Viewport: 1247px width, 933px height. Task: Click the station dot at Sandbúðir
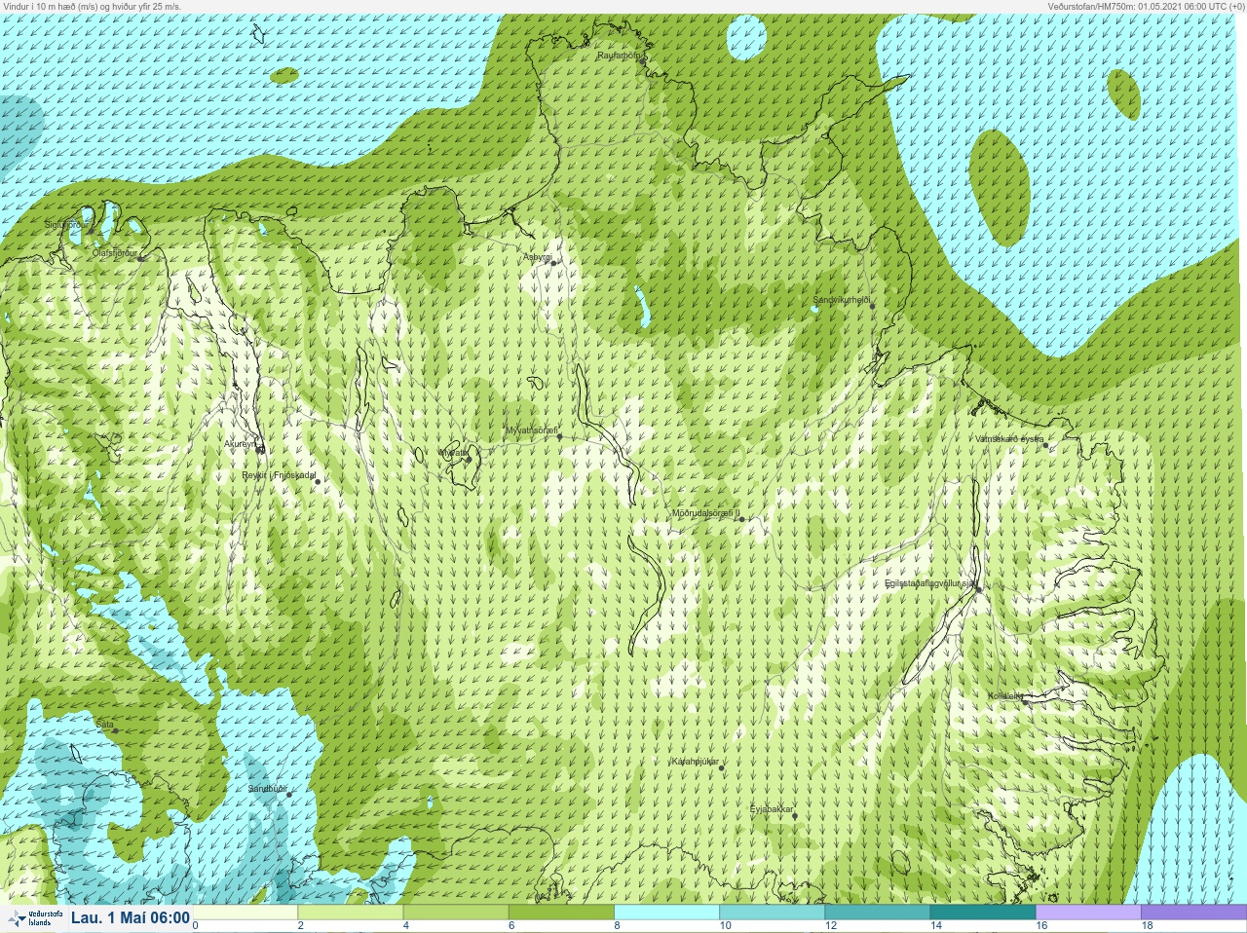(288, 795)
